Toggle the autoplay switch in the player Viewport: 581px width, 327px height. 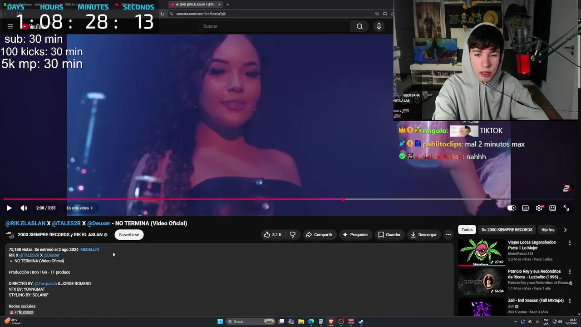tap(512, 208)
